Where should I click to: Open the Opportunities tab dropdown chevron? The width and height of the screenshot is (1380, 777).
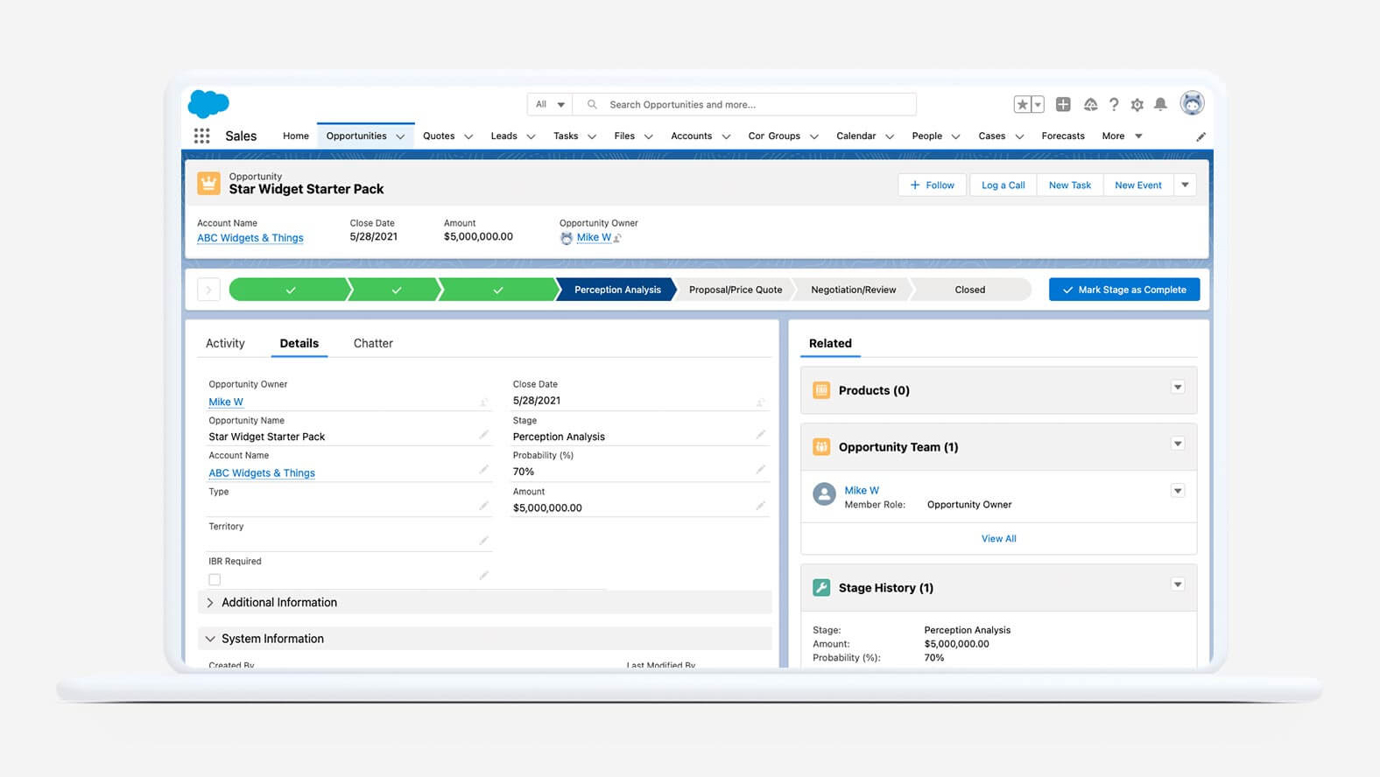[x=400, y=136]
